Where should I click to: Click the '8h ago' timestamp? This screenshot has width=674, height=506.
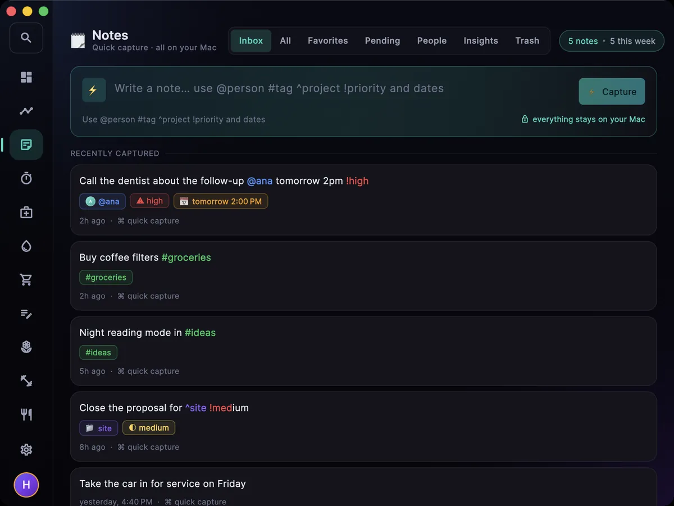pos(92,447)
